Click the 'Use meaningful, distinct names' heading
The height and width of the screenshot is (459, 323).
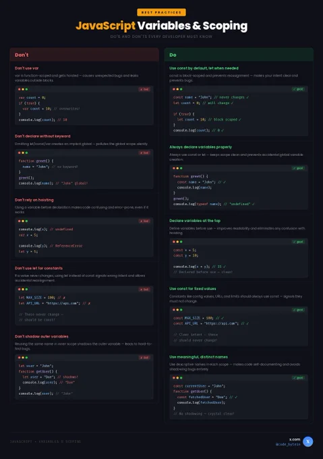198,357
